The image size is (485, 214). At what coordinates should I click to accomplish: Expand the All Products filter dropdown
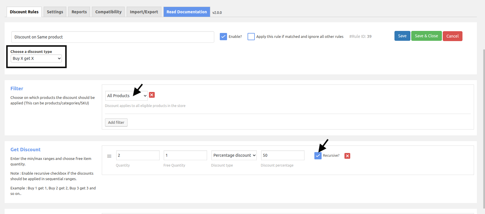[126, 96]
